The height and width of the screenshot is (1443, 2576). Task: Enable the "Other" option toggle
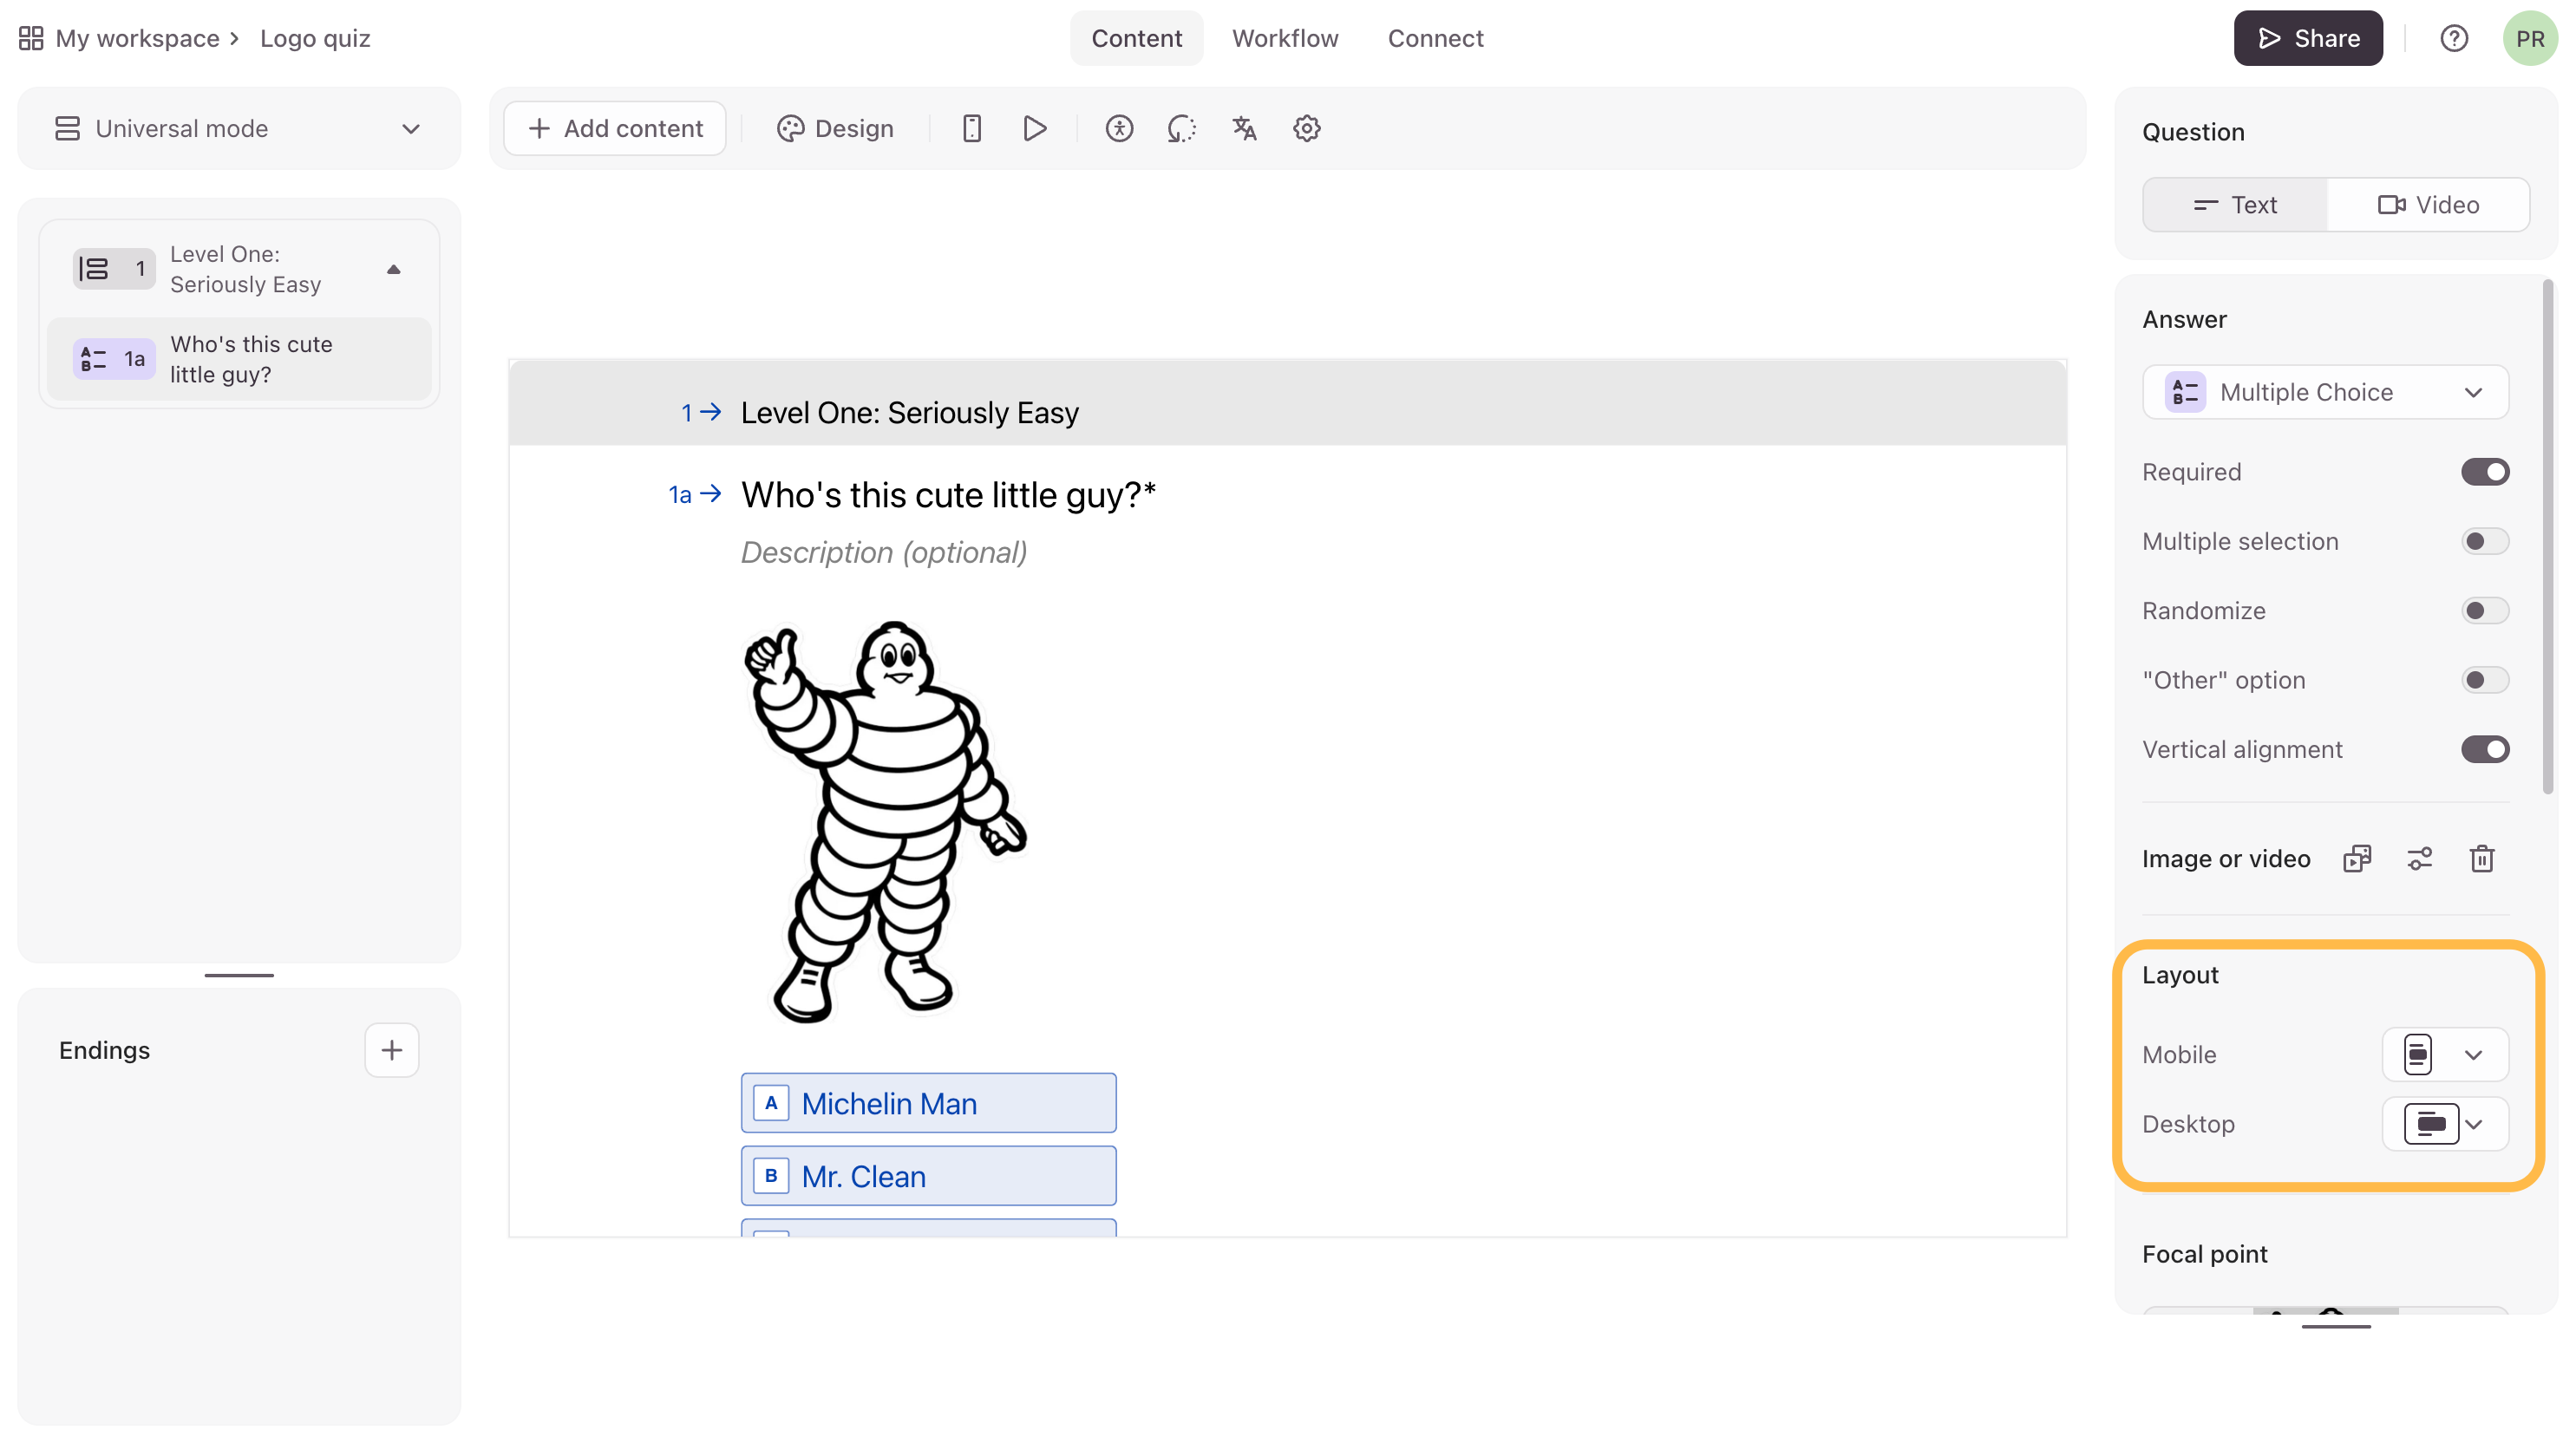(x=2485, y=680)
